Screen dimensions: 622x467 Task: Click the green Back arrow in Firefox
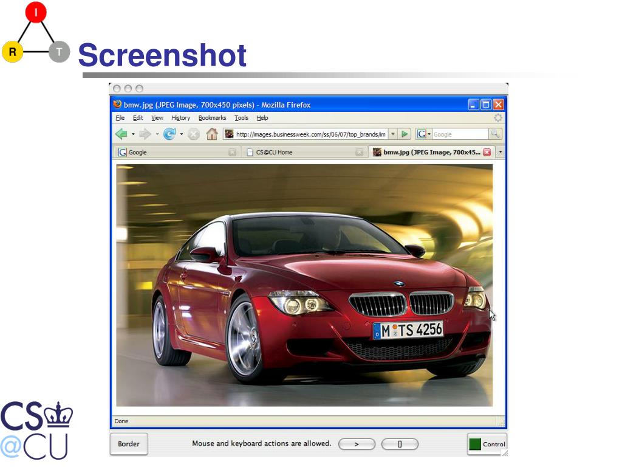121,134
